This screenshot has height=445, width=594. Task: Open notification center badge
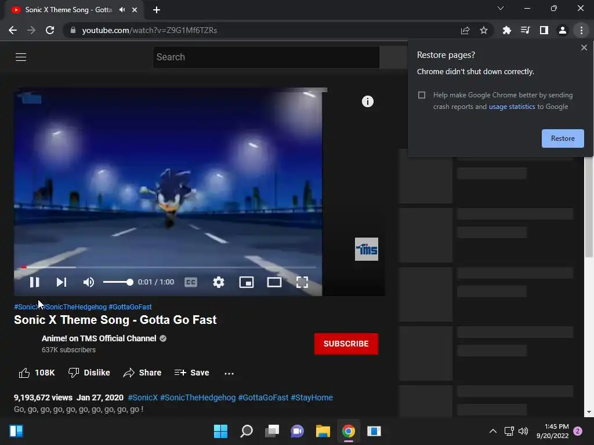(578, 431)
